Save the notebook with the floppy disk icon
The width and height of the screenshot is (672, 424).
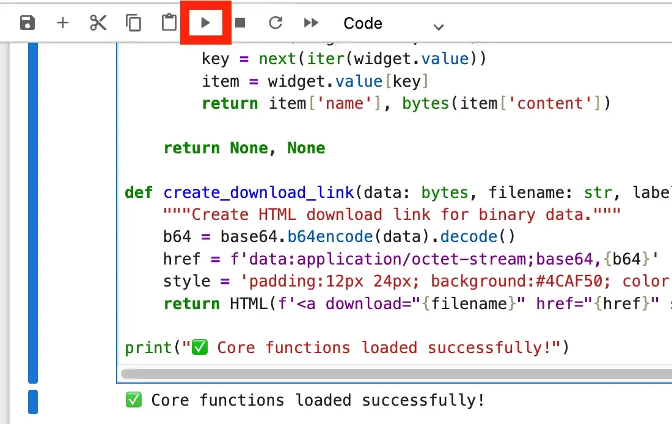[x=27, y=23]
